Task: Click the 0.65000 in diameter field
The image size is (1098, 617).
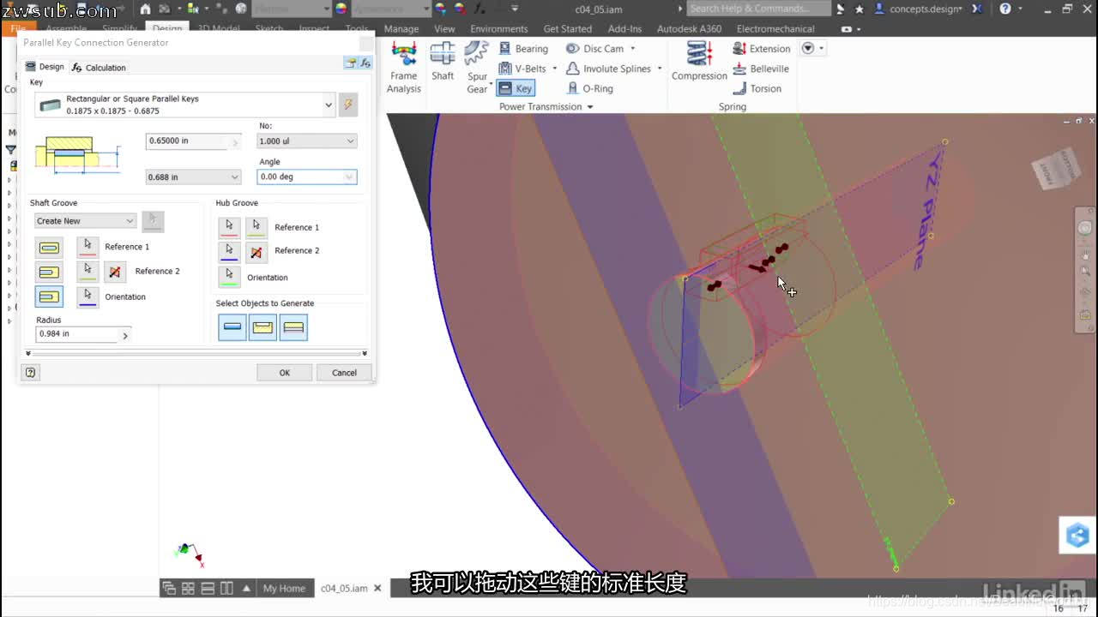Action: pos(193,141)
